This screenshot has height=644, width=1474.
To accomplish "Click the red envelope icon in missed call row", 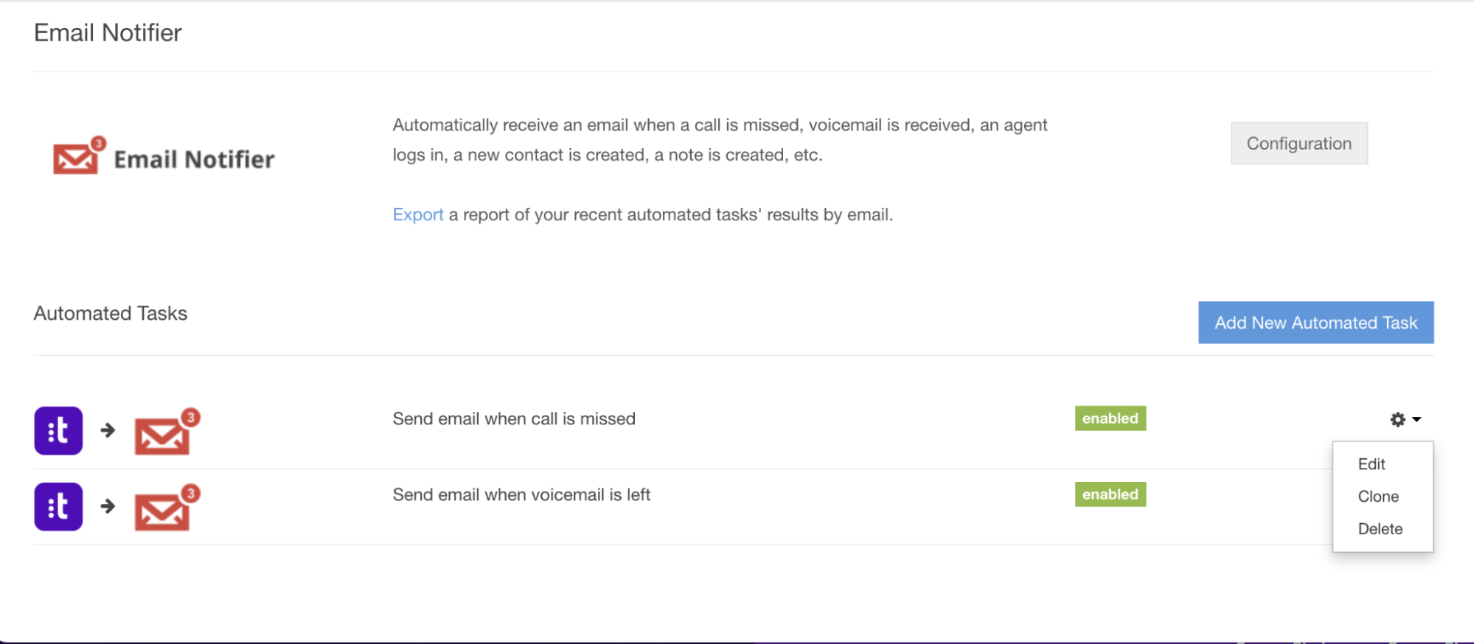I will click(x=167, y=432).
